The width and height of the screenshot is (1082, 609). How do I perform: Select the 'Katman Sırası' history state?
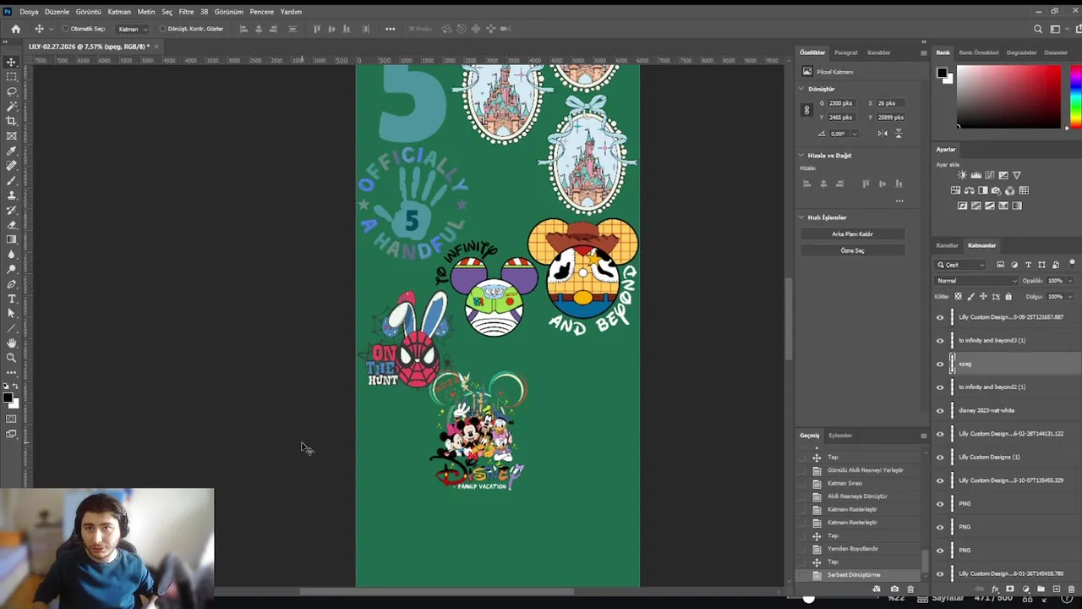tap(844, 483)
